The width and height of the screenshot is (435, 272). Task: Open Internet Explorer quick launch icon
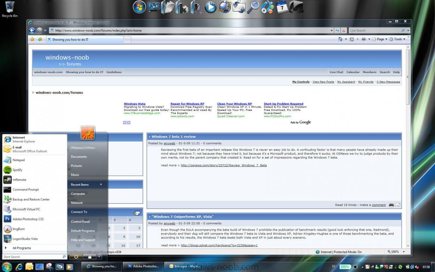click(19, 266)
